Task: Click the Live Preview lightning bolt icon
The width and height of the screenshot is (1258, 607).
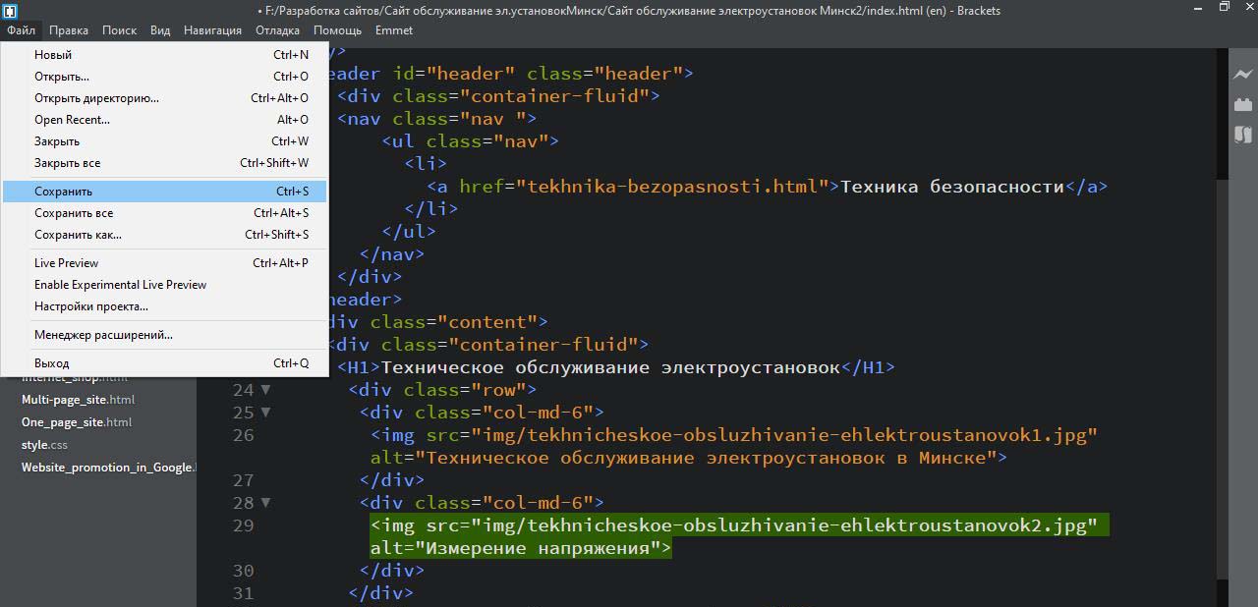Action: (x=1242, y=75)
